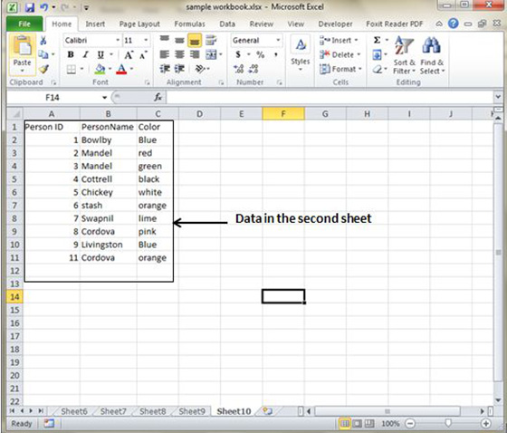Apply yellow Fill Color bucket

[100, 69]
